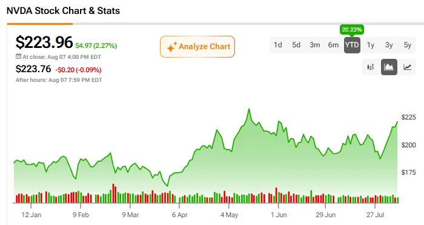
Task: Select the area chart view icon
Action: pyautogui.click(x=389, y=67)
